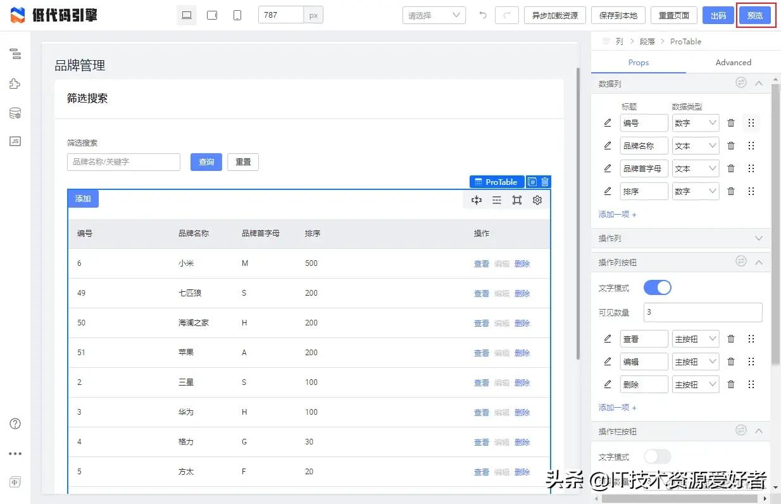Select desktop device preview icon
The height and width of the screenshot is (504, 781).
pos(187,15)
